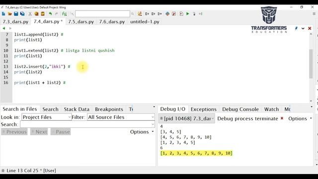
Task: Select the 7.4_dars.py editor tab
Action: pos(48,21)
